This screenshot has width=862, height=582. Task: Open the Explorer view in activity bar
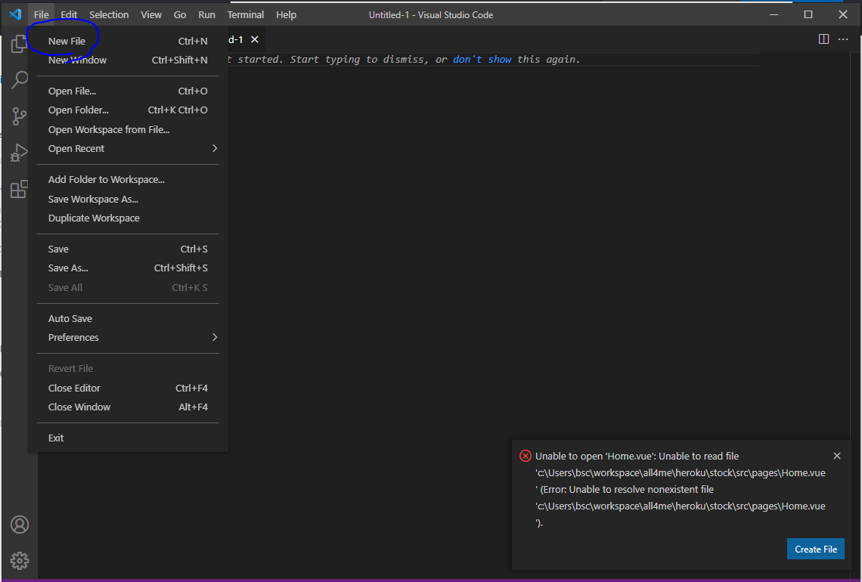click(19, 43)
